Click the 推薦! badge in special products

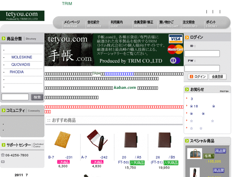(x=209, y=156)
